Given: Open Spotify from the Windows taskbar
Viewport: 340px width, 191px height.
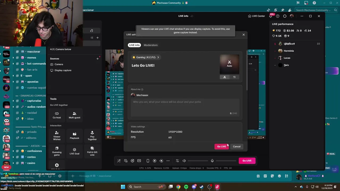Looking at the screenshot, I should pyautogui.click(x=186, y=187).
